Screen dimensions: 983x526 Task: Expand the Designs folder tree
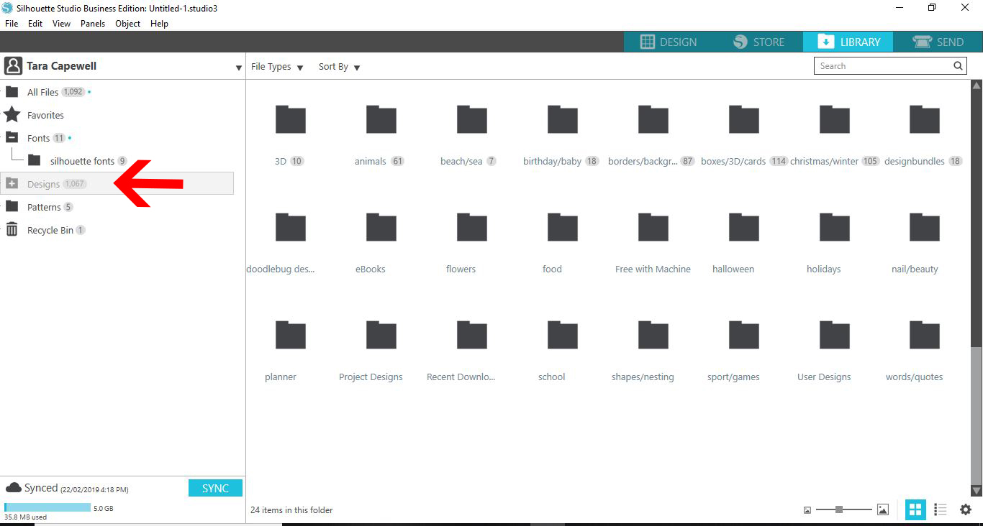point(12,183)
